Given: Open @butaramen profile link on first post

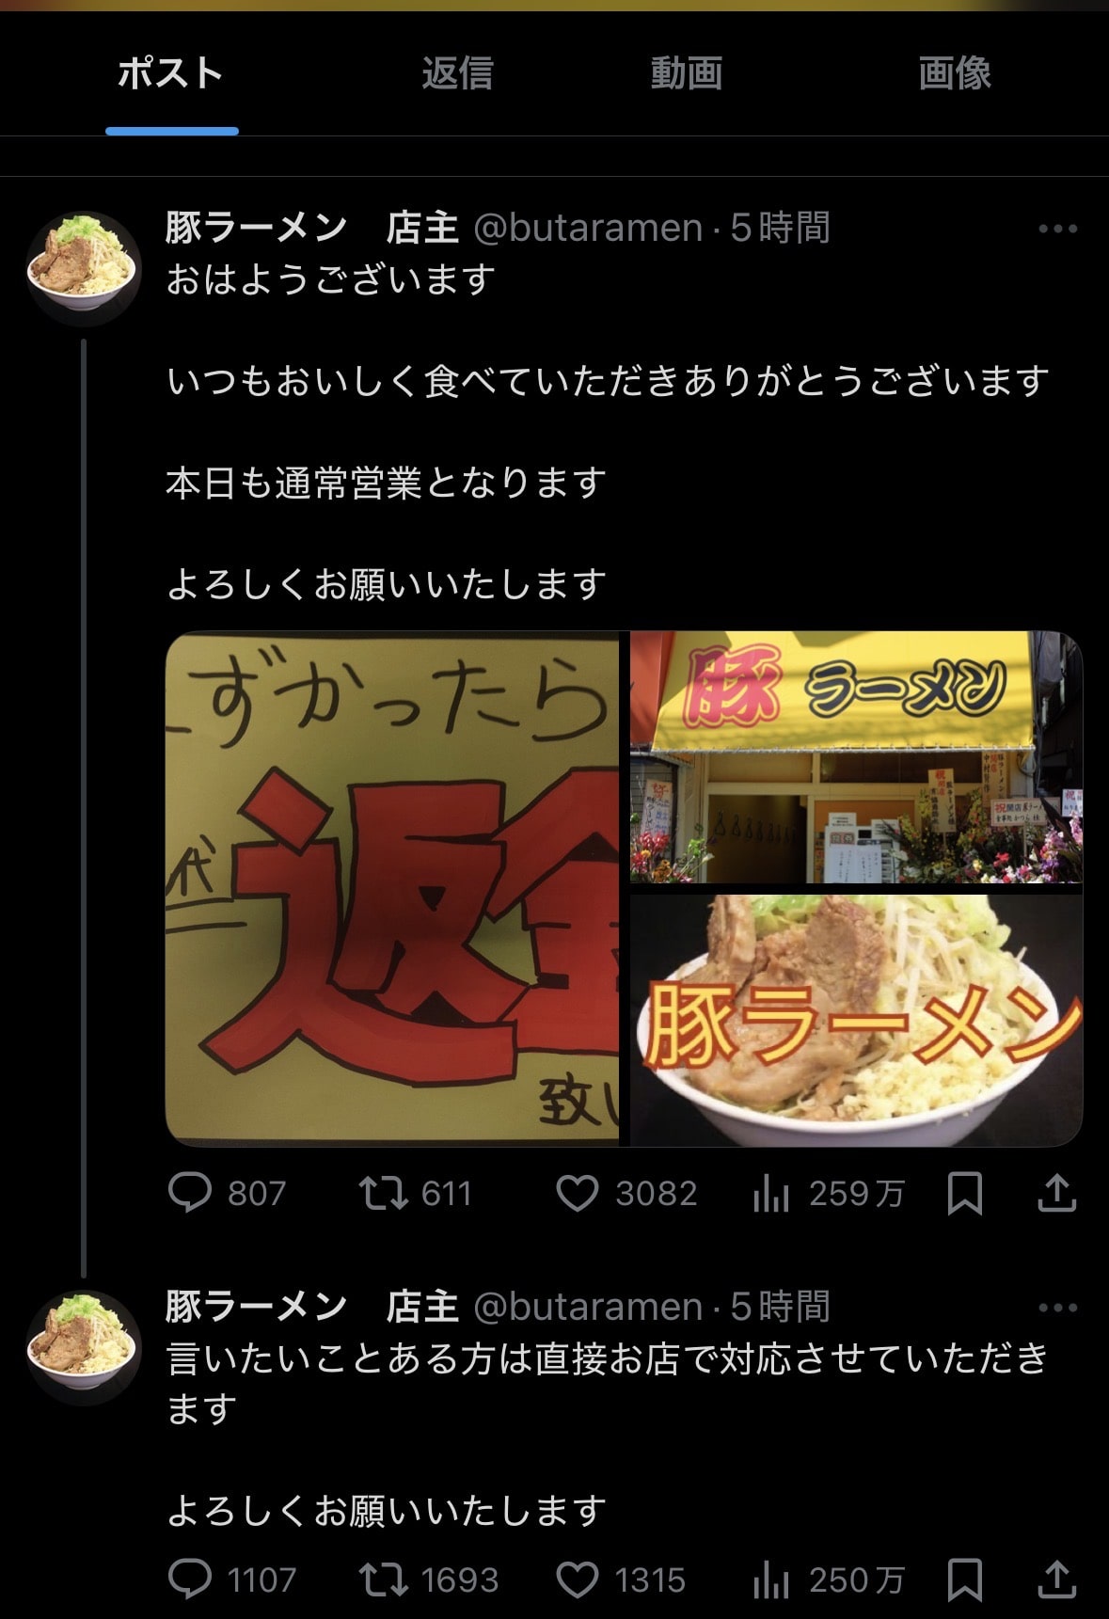Looking at the screenshot, I should pyautogui.click(x=588, y=228).
